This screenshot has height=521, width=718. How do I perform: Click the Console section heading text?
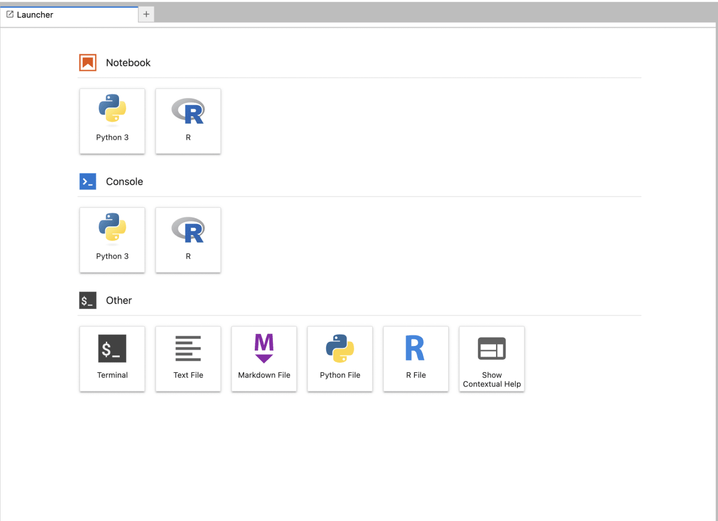[x=124, y=182]
